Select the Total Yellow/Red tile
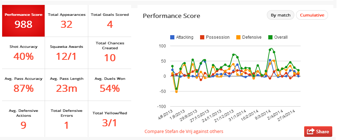This screenshot has height=140, width=340. [x=110, y=119]
